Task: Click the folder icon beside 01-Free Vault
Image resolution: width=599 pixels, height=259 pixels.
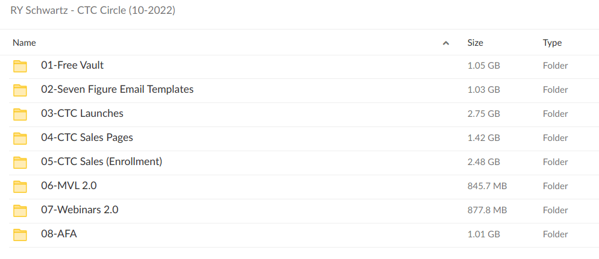Action: coord(20,66)
